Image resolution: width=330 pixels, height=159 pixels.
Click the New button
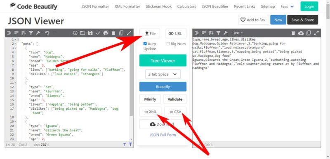278,20
